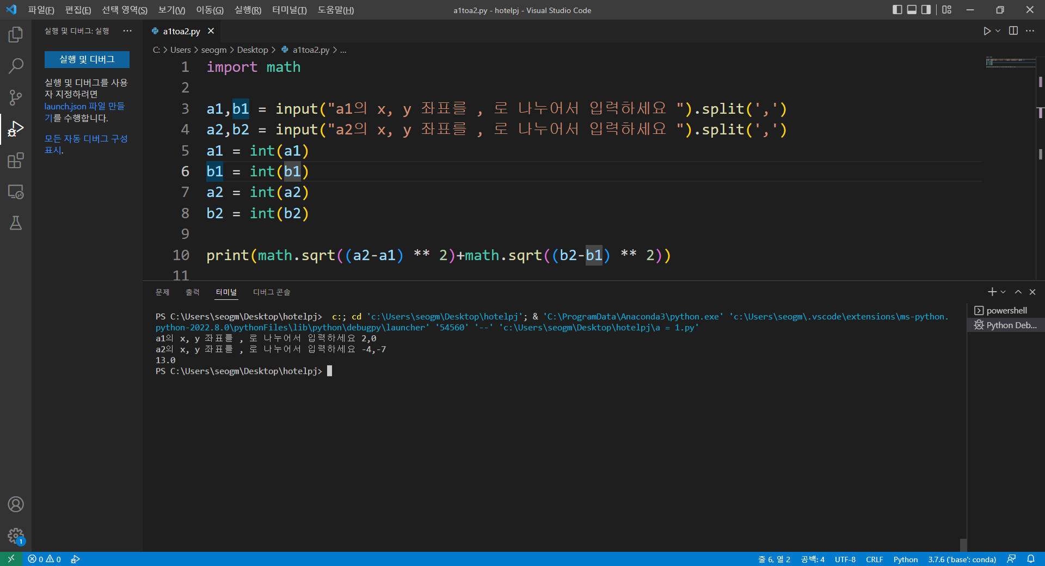Click 모든 자동 디버그 구성 표시 link
This screenshot has height=566, width=1045.
pyautogui.click(x=86, y=144)
